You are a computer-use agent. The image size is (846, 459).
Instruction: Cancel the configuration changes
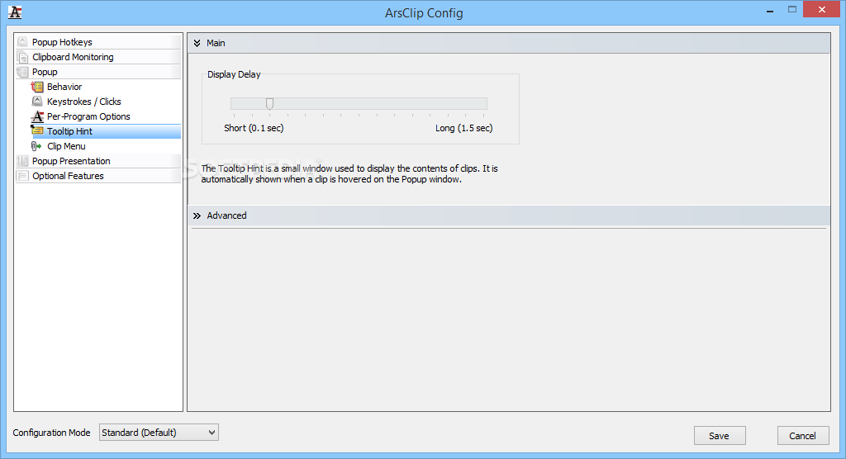pyautogui.click(x=803, y=436)
